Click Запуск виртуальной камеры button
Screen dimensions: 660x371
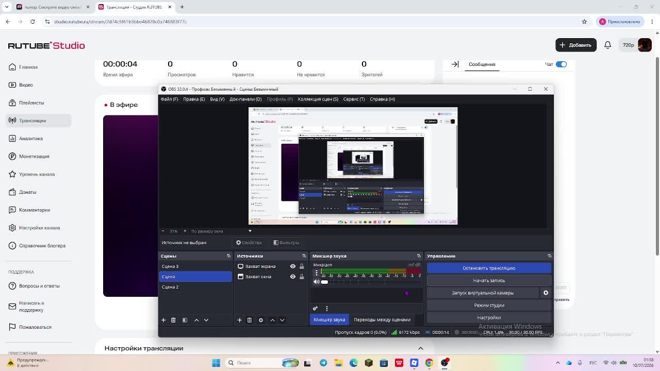(x=483, y=293)
